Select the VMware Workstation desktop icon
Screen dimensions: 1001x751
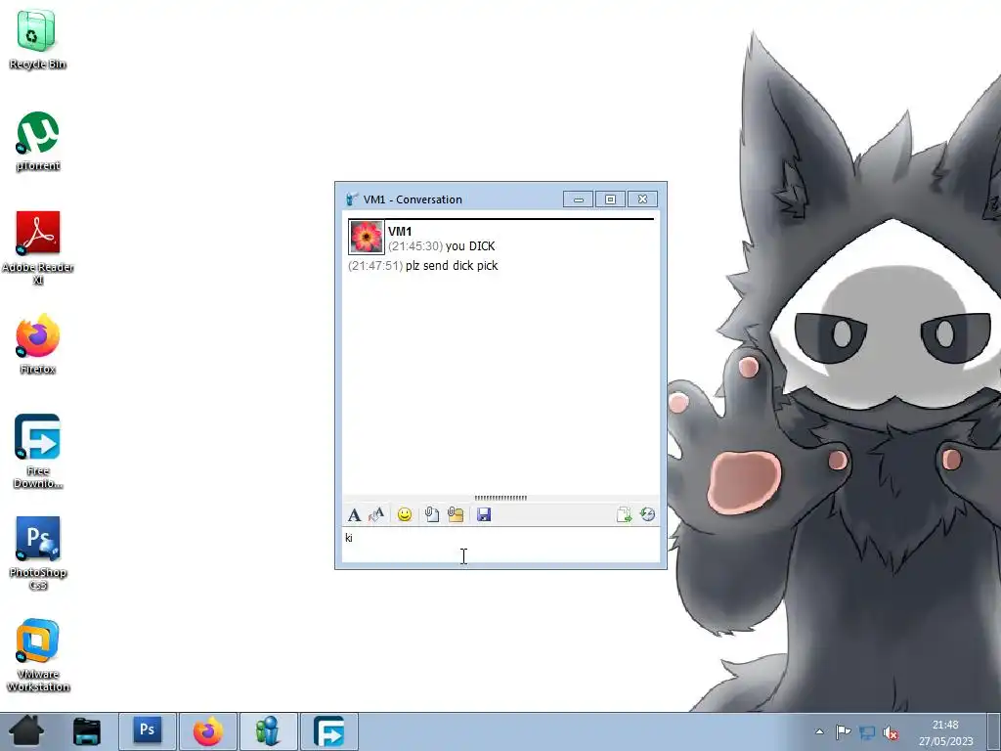click(x=38, y=655)
